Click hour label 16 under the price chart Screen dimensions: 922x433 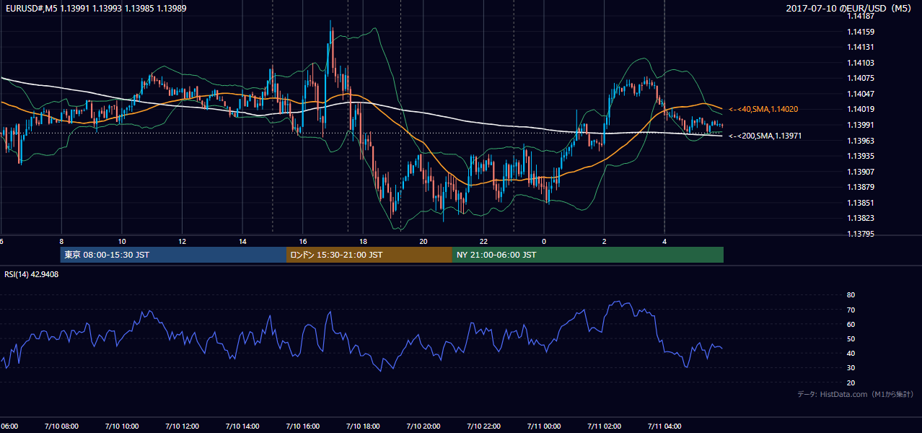click(303, 241)
